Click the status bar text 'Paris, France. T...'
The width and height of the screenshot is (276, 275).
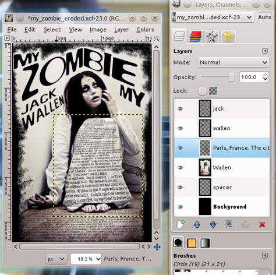pos(128,259)
